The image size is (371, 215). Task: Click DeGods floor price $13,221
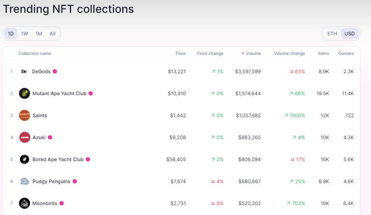click(x=177, y=72)
